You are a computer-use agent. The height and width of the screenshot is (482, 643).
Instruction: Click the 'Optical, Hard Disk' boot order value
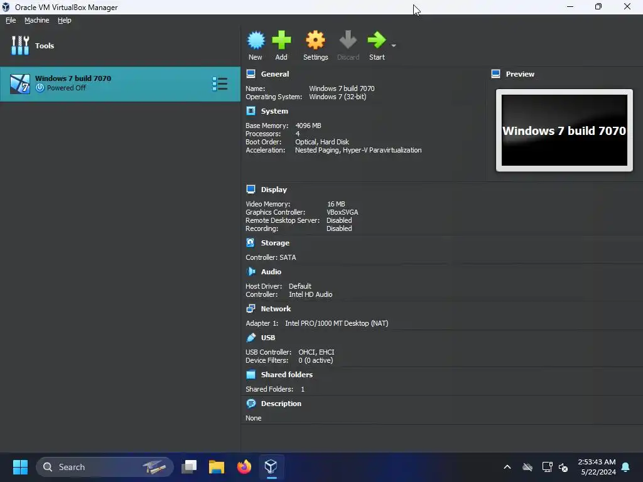tap(322, 142)
